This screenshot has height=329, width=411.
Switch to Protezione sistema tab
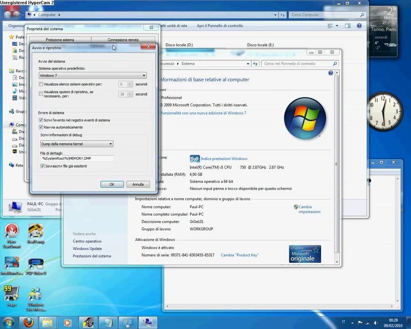tap(60, 40)
